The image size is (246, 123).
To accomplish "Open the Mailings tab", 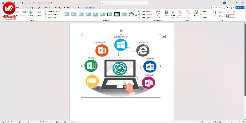I will point(58,7).
